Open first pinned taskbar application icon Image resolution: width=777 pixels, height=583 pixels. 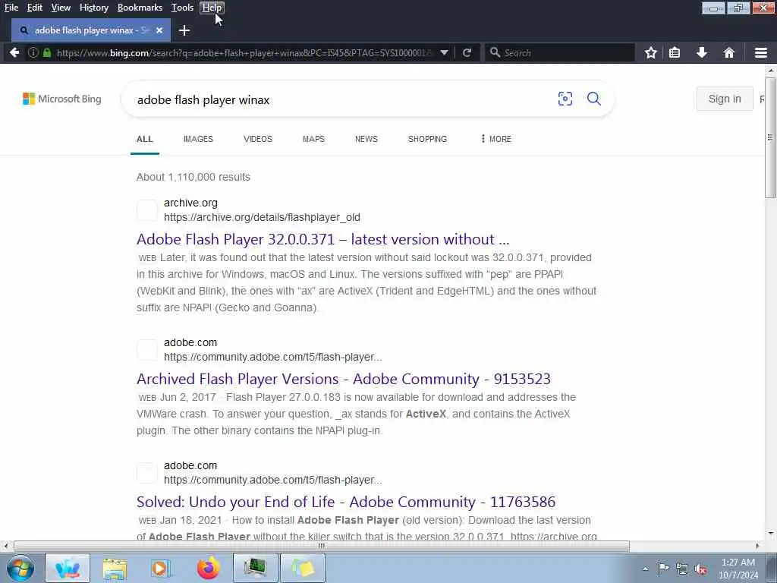click(x=68, y=568)
